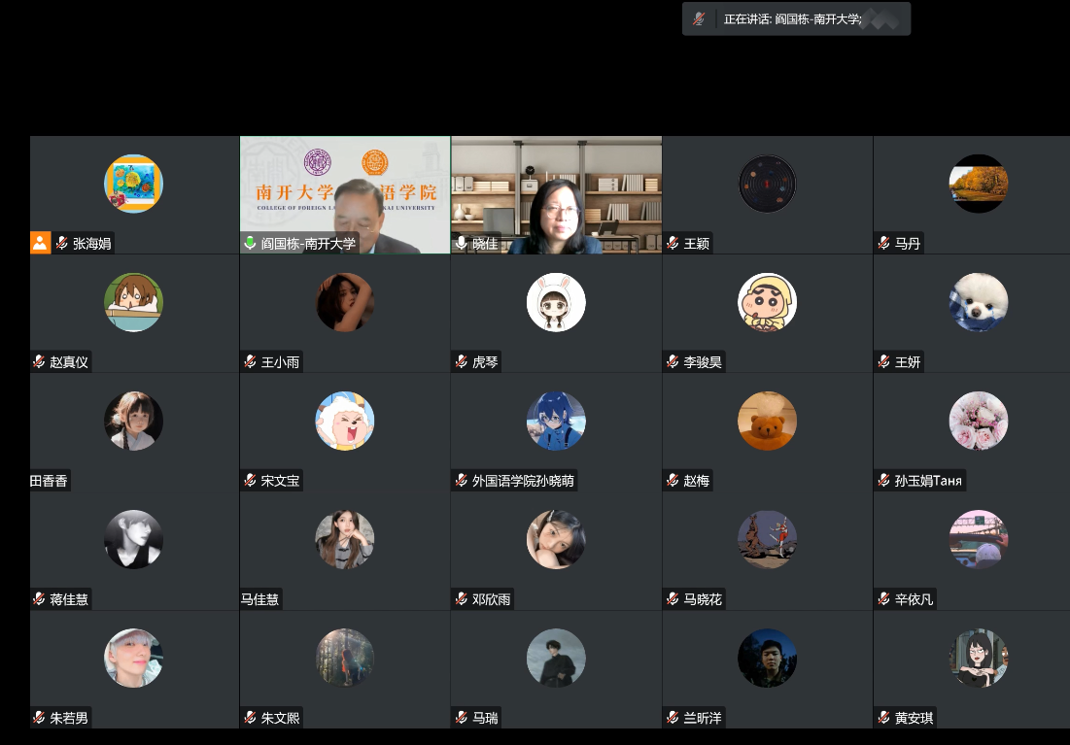Click 宋文宝's cartoon sheep avatar
The width and height of the screenshot is (1070, 745).
pos(345,421)
